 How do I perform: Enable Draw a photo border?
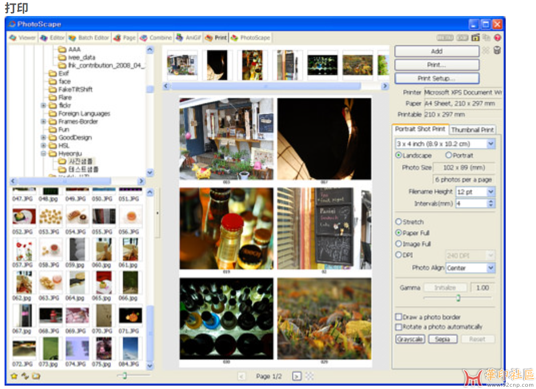(399, 317)
